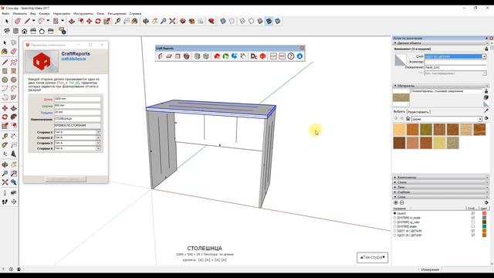Pick the material eyedropper sample tool

486,110
